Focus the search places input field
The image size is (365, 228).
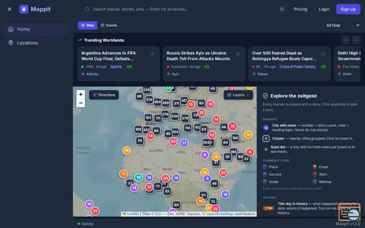[x=179, y=9]
